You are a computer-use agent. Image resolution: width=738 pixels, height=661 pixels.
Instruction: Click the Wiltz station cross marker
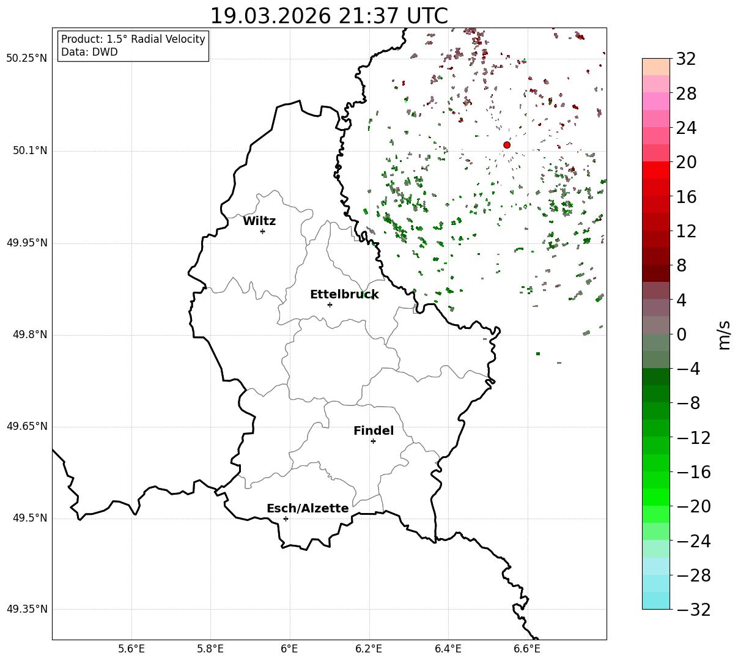pyautogui.click(x=262, y=231)
